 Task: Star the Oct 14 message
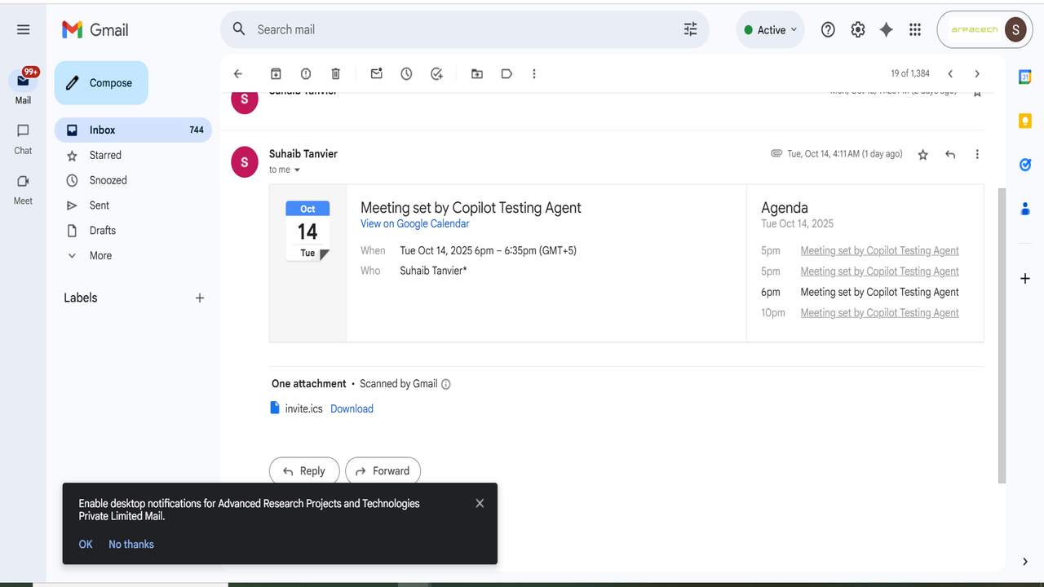[x=923, y=155]
